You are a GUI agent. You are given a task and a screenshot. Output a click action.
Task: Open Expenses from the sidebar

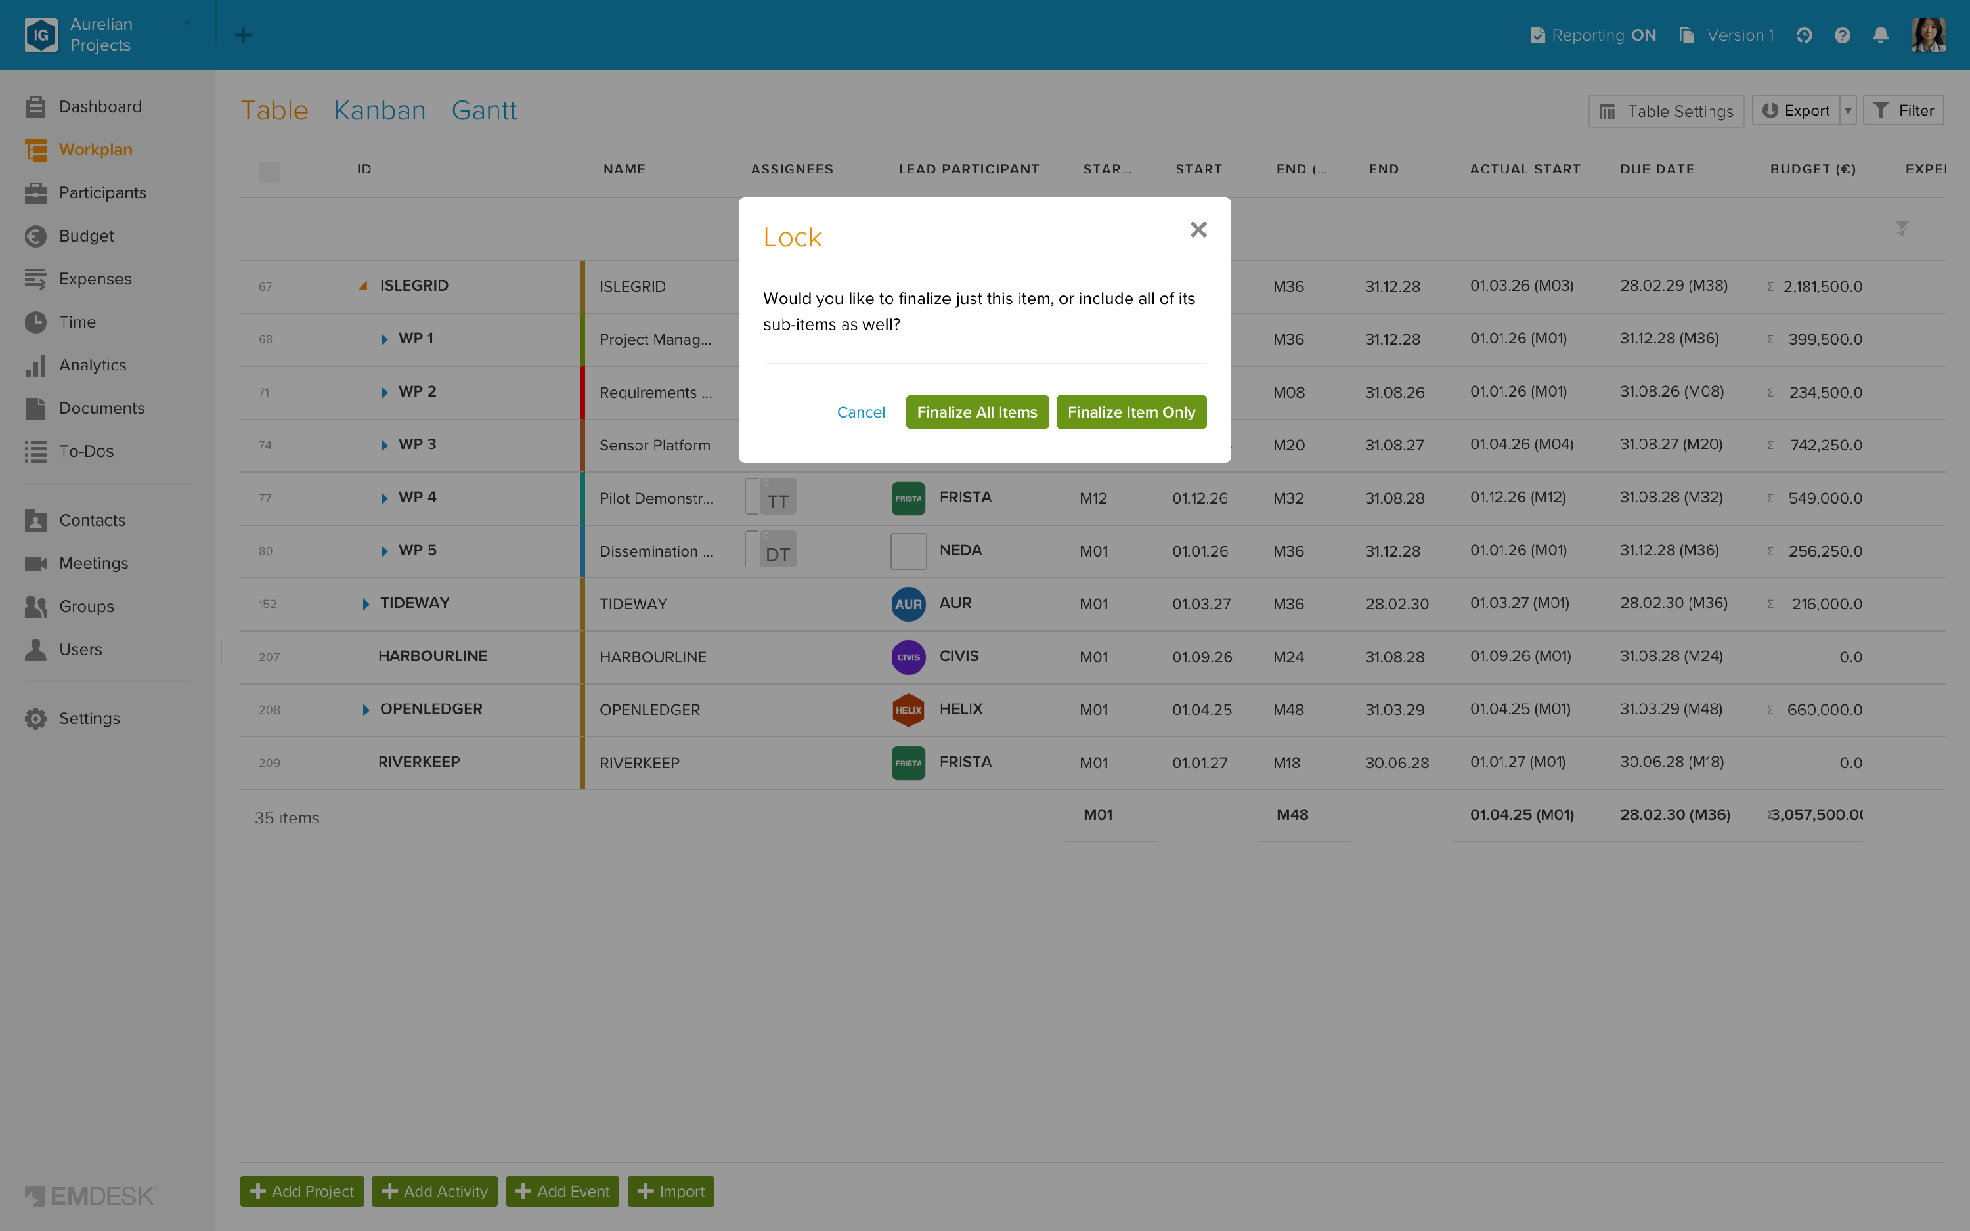(x=78, y=279)
